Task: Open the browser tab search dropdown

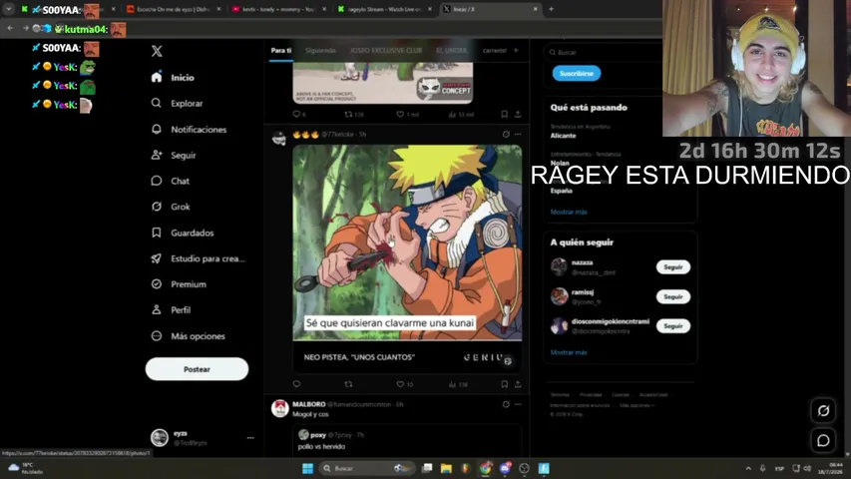Action: pyautogui.click(x=9, y=9)
